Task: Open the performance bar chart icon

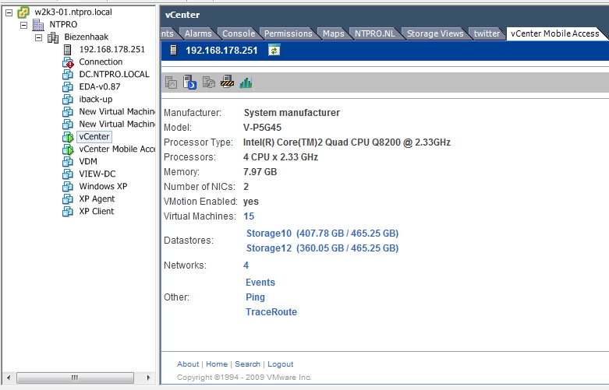Action: 246,83
